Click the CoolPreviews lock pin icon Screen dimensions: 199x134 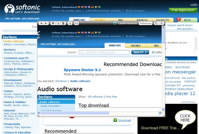point(156,23)
